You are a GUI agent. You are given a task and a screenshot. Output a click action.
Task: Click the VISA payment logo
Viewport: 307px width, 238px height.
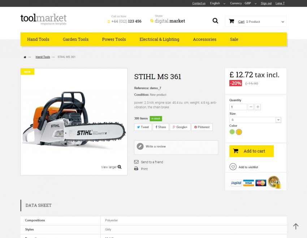(248, 183)
